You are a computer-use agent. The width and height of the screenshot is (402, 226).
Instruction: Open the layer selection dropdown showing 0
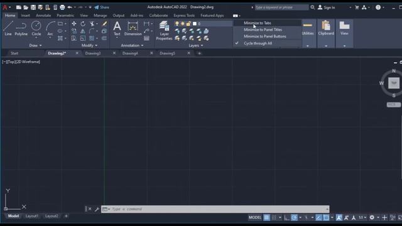[203, 24]
